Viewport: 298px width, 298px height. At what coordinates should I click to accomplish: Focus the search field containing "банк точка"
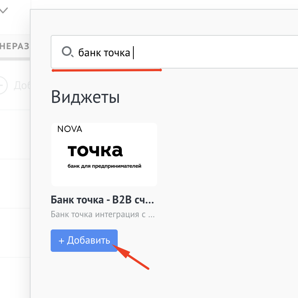[x=104, y=53]
